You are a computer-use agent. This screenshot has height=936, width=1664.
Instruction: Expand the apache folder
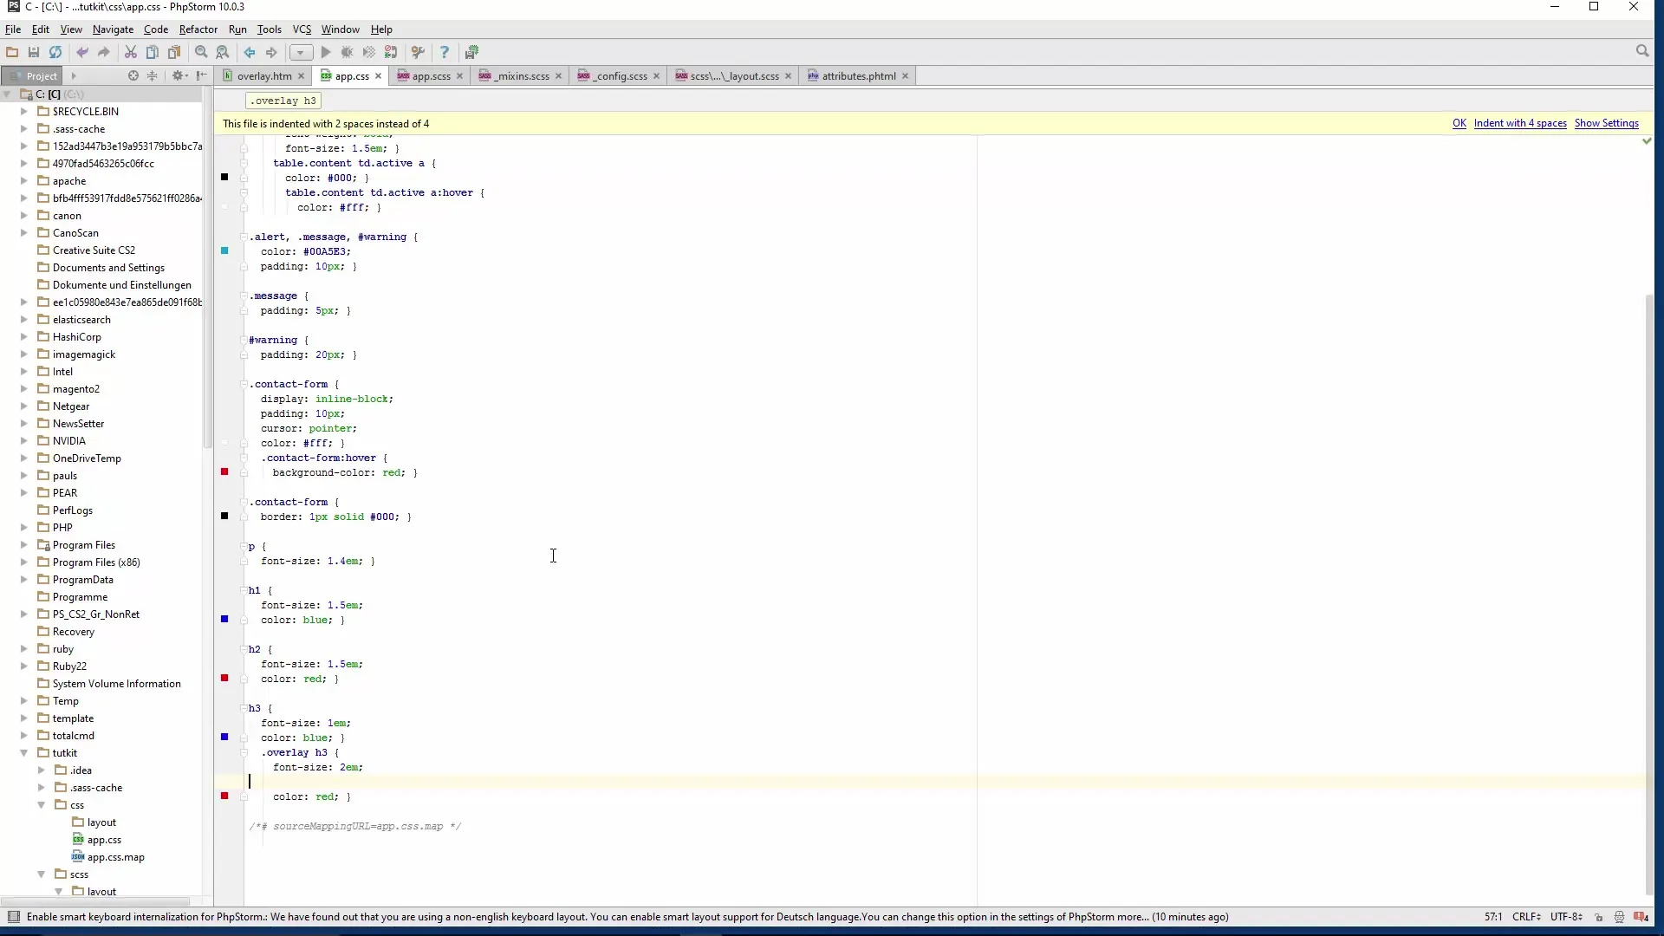point(24,181)
